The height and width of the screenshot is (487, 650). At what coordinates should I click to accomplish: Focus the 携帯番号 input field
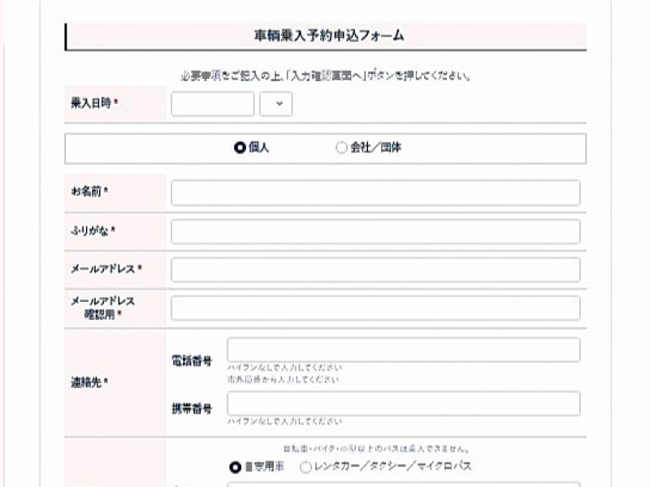coord(404,403)
